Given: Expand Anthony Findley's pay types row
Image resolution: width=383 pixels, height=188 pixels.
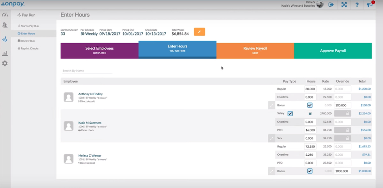Looking at the screenshot, I should (272, 105).
